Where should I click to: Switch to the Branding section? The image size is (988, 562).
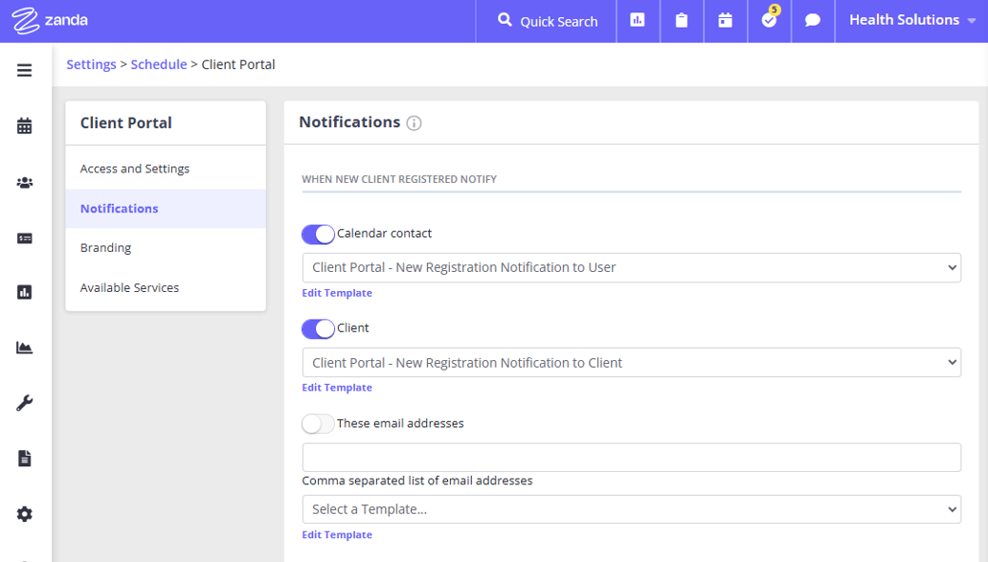(105, 247)
